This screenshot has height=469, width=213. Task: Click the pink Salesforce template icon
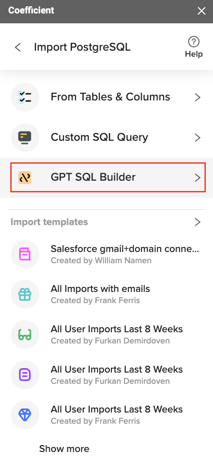click(25, 254)
